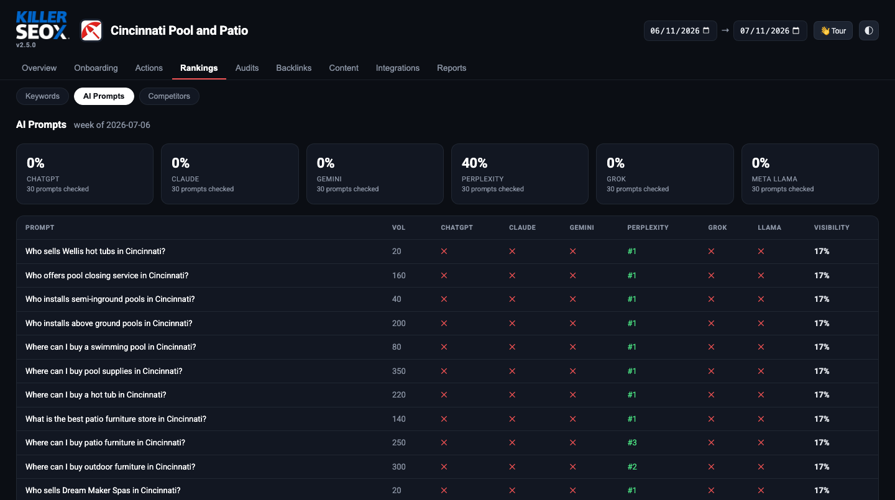
Task: Click the CHATGPT column header
Action: click(x=457, y=227)
